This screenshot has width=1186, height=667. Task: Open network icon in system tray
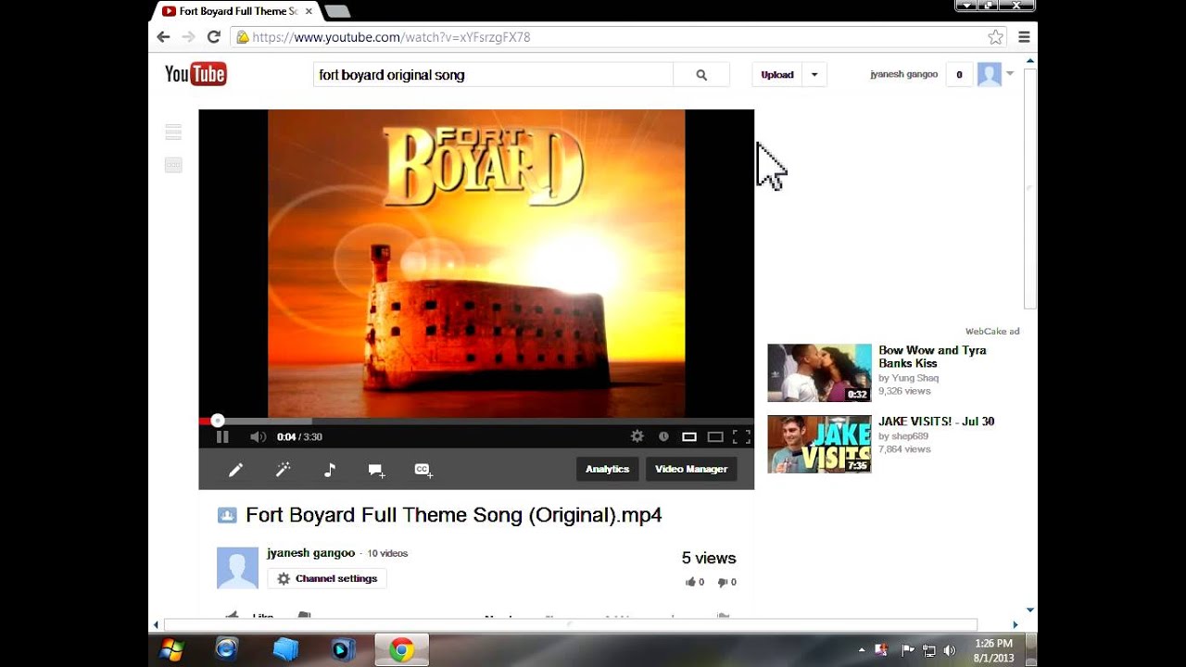(929, 650)
